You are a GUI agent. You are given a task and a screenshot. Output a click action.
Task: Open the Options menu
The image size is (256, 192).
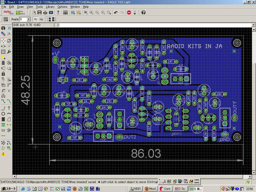coord(62,7)
